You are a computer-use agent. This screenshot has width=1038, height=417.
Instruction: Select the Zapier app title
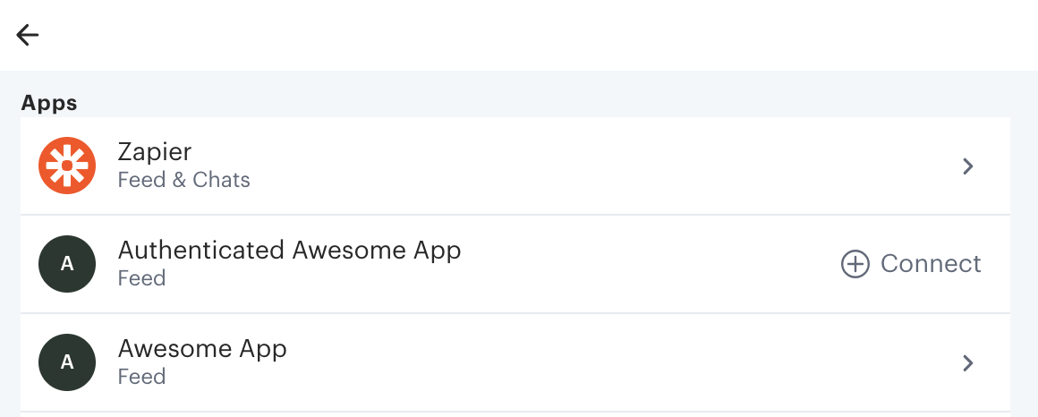(154, 152)
